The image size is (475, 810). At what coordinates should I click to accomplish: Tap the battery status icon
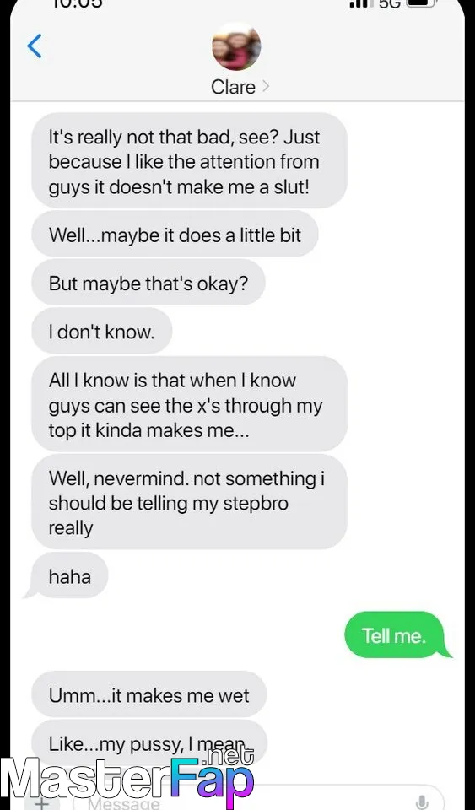click(421, 3)
